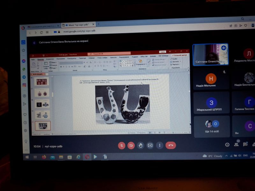Viewport: 255px width, 191px height.
Task: Open the meeting details info icon
Action: click(x=227, y=145)
